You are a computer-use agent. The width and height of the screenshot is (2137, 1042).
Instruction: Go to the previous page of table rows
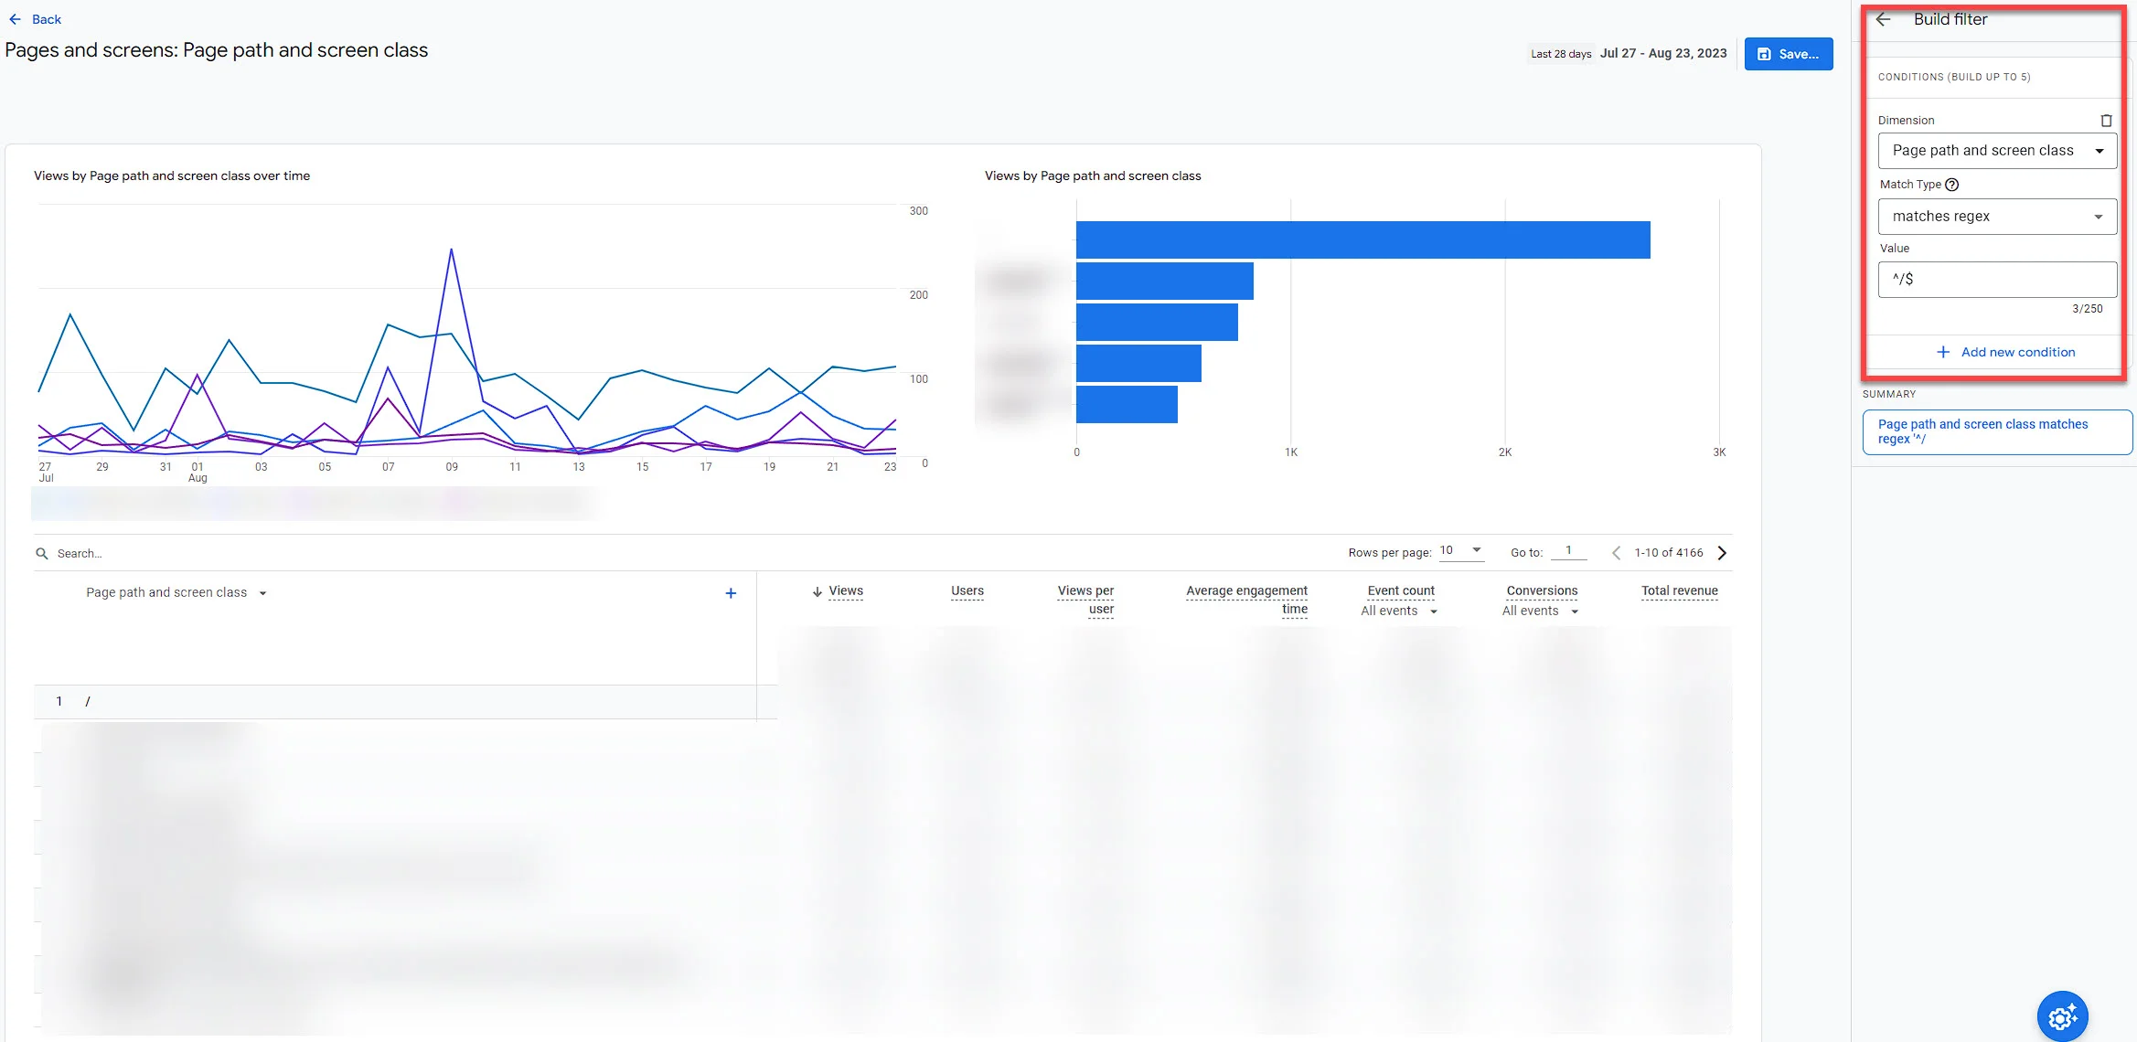1616,553
